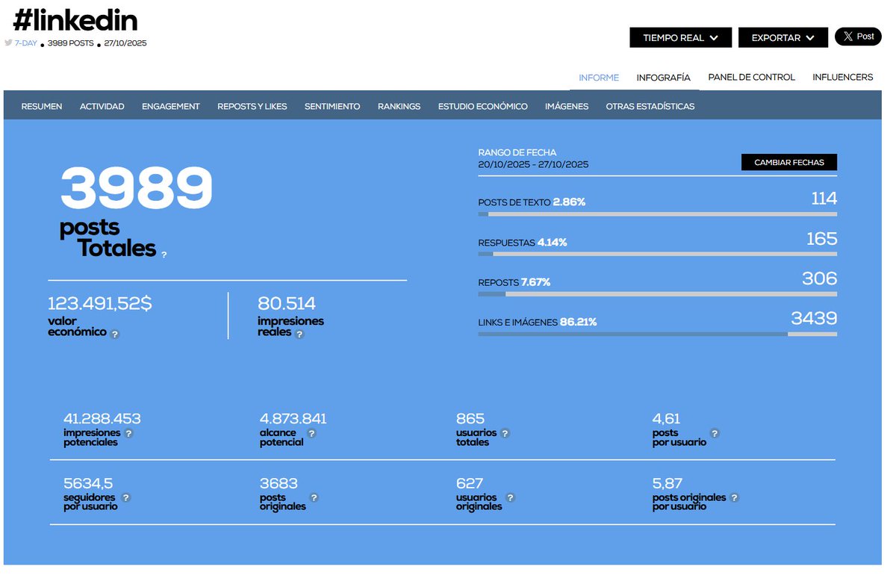This screenshot has height=575, width=896.
Task: Click the X Post share button
Action: tap(858, 37)
